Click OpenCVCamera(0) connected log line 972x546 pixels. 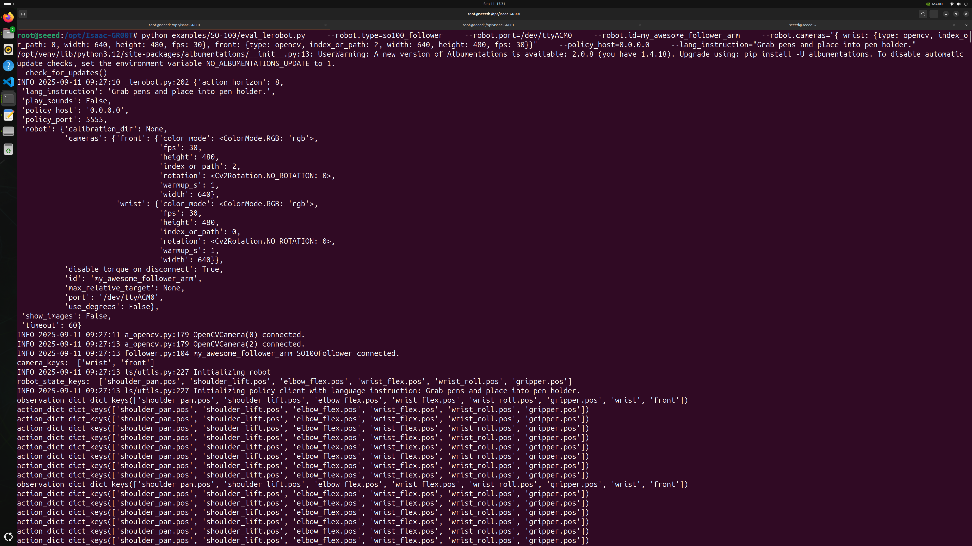161,335
